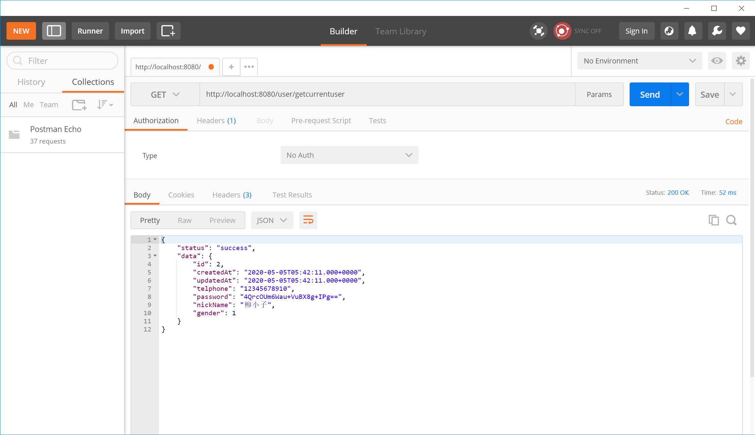Copy response body to clipboard icon
This screenshot has width=755, height=435.
714,220
